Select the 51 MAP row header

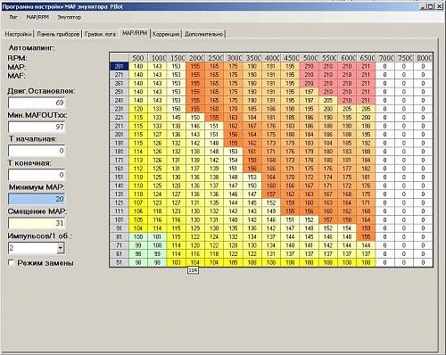click(120, 263)
